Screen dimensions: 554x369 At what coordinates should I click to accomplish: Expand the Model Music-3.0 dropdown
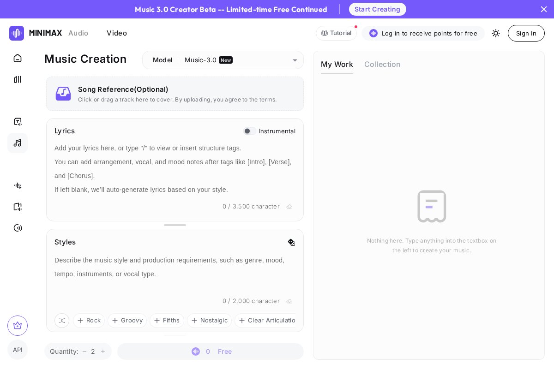(x=223, y=60)
